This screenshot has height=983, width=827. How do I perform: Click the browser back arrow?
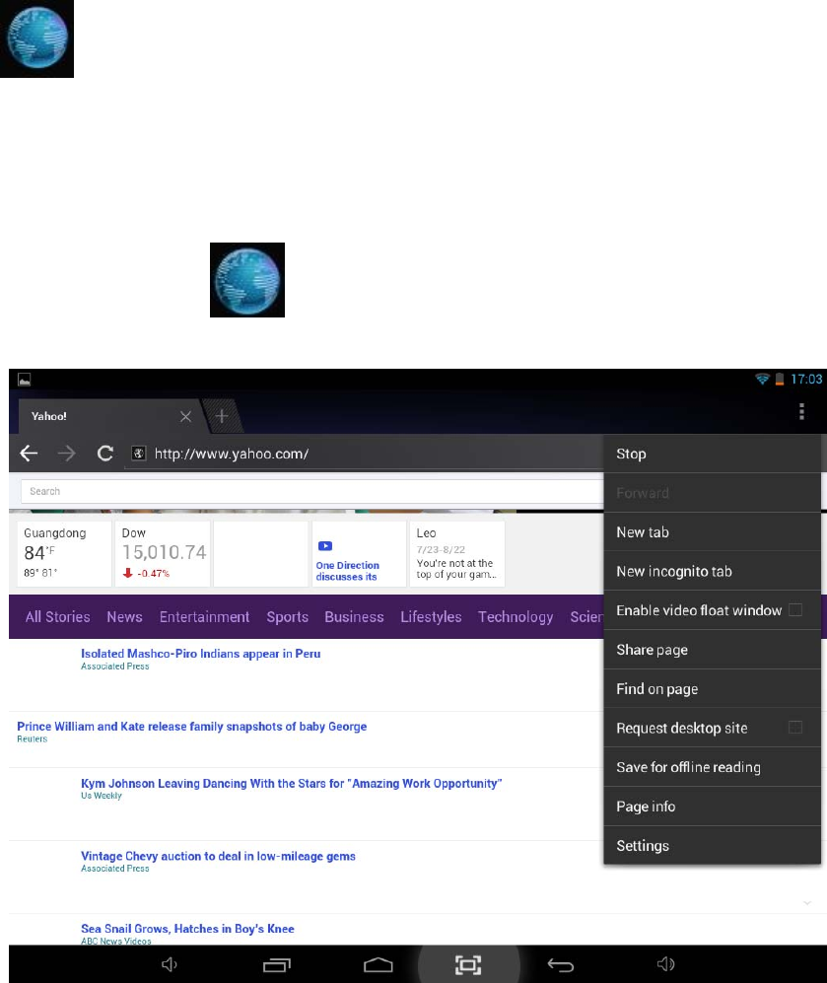(x=29, y=454)
